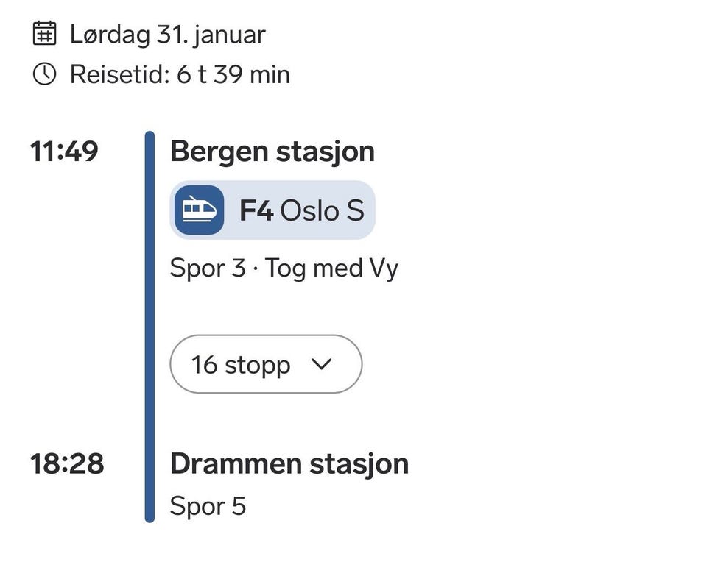Click the 11:49 departure time
The height and width of the screenshot is (562, 707).
point(64,152)
